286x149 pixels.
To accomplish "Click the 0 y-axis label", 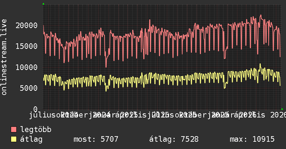I will pyautogui.click(x=35, y=109).
